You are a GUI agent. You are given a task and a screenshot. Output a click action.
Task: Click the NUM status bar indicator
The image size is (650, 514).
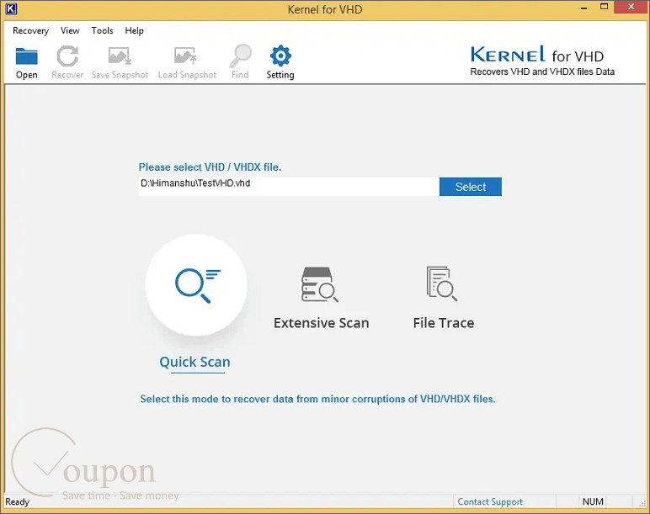tap(593, 501)
